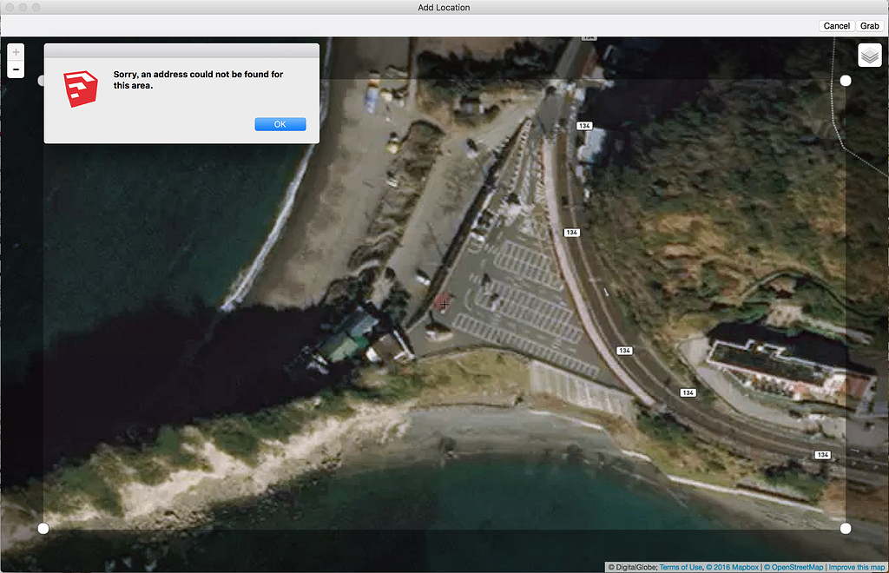Select the top-right region selection pin
The height and width of the screenshot is (573, 889).
click(845, 80)
